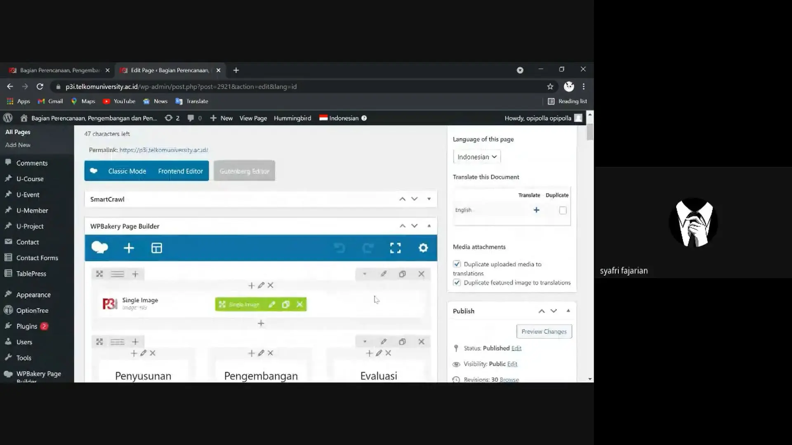792x445 pixels.
Task: Click the page vertical scrollbar thumb
Action: (590, 132)
